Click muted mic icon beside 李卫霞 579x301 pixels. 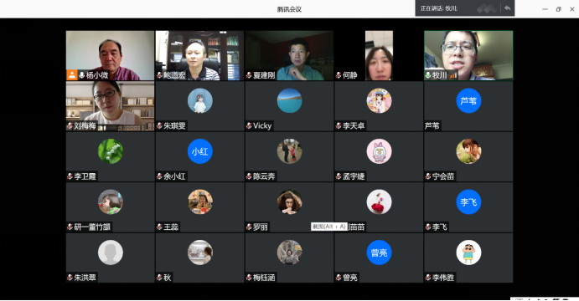[70, 176]
